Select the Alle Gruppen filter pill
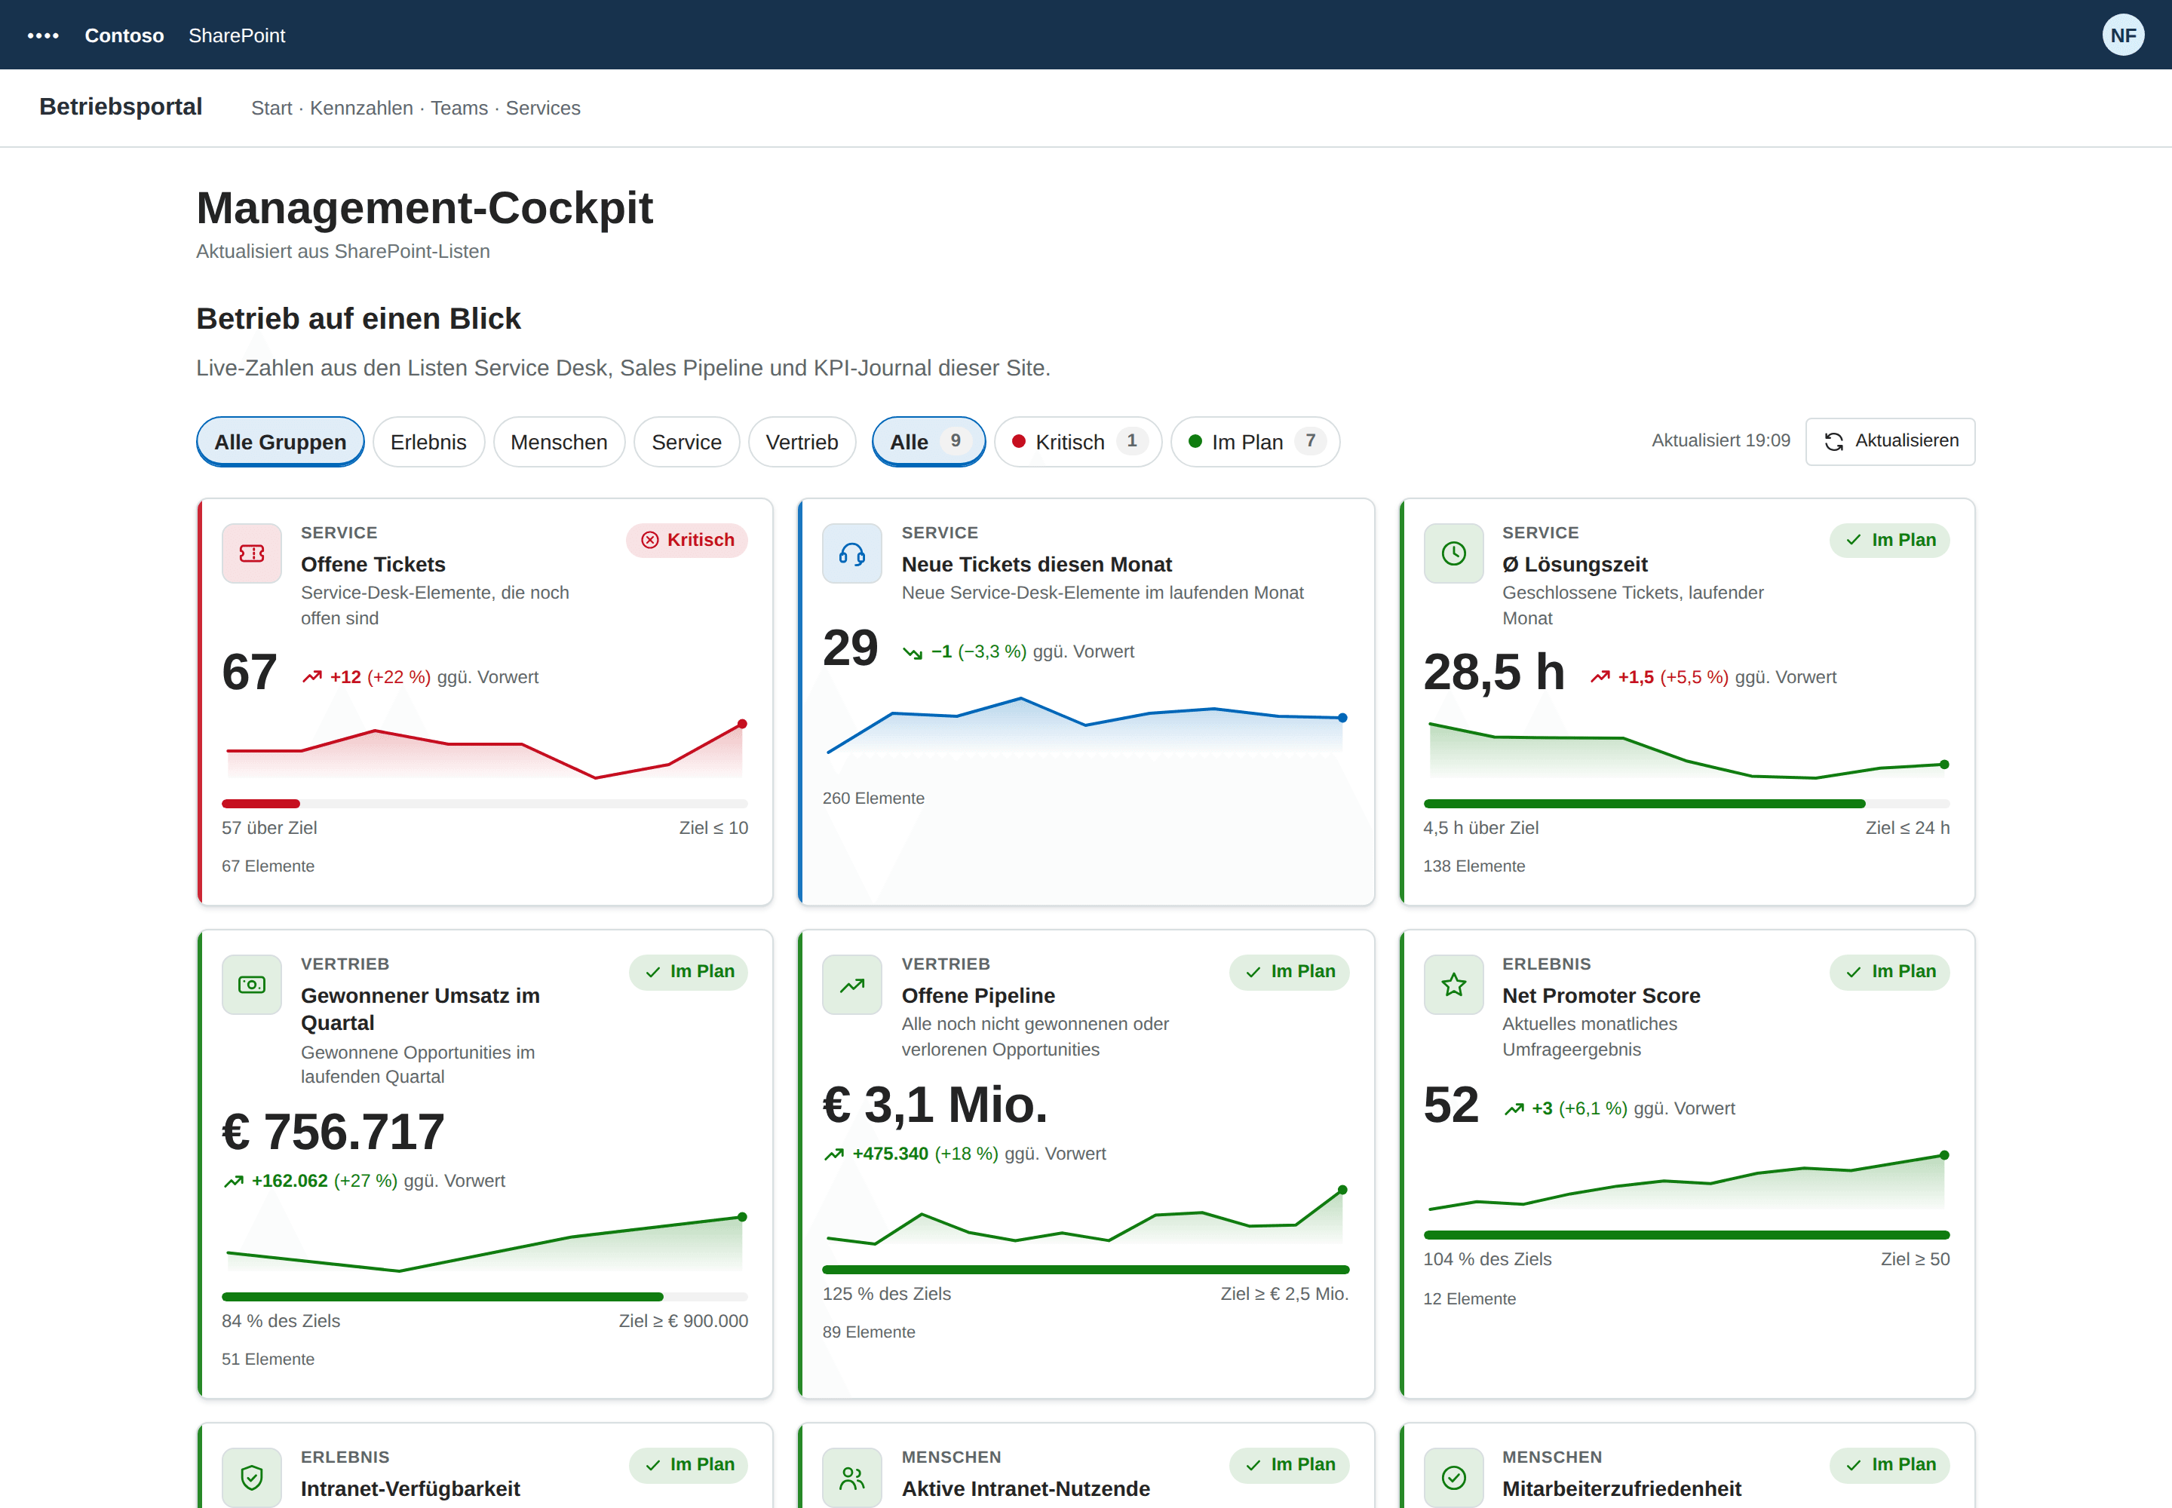Screen dimensions: 2172x1508 click(280, 441)
